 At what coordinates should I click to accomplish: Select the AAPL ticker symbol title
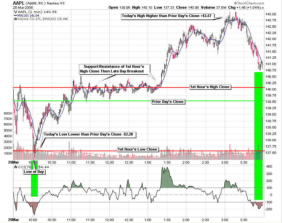point(19,3)
